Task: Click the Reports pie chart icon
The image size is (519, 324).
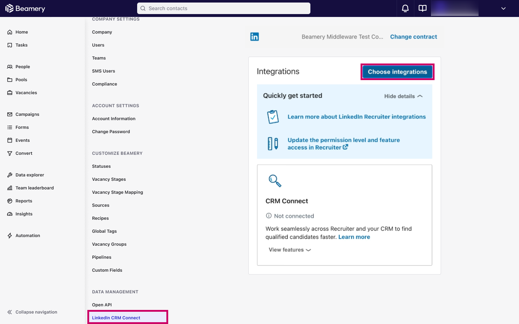Action: (x=10, y=201)
